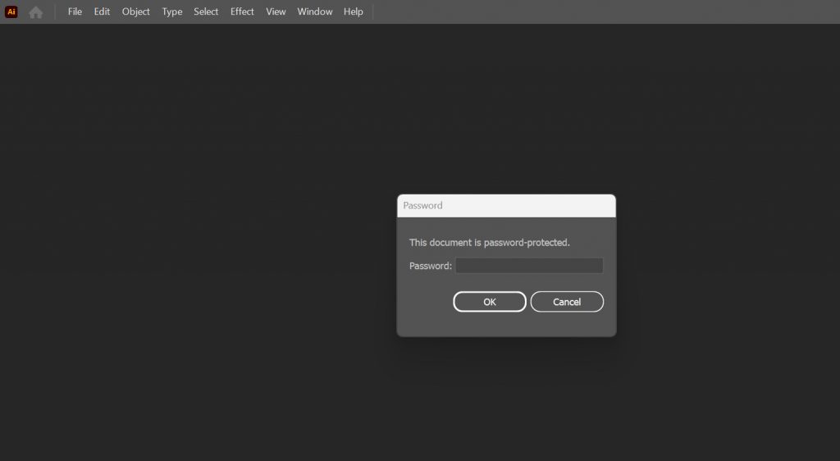Focus the Password input field
This screenshot has width=840, height=461.
click(529, 266)
